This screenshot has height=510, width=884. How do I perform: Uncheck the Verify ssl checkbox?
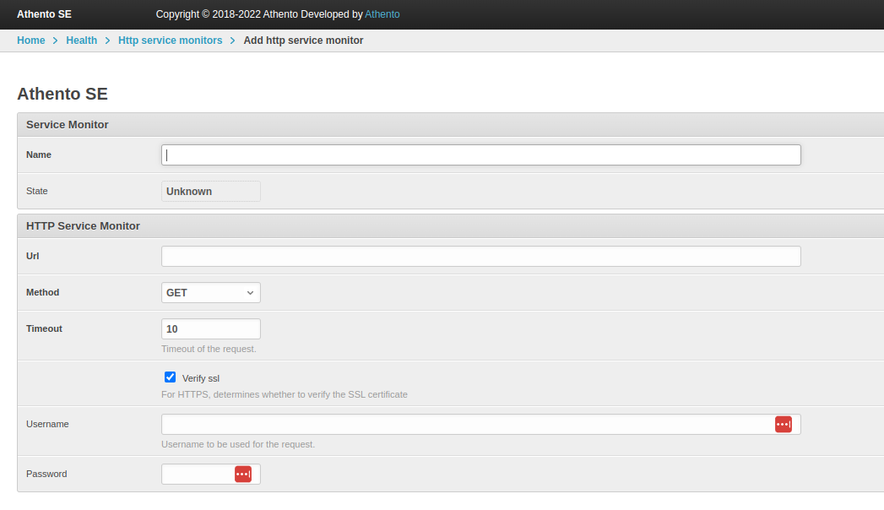tap(170, 377)
